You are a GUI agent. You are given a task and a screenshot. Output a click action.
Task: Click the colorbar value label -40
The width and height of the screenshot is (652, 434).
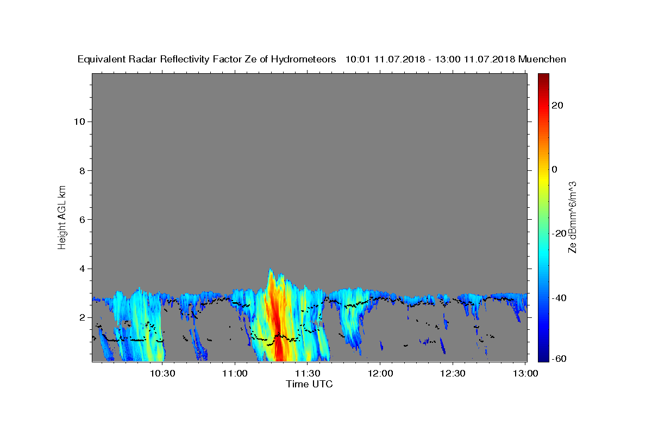click(559, 297)
